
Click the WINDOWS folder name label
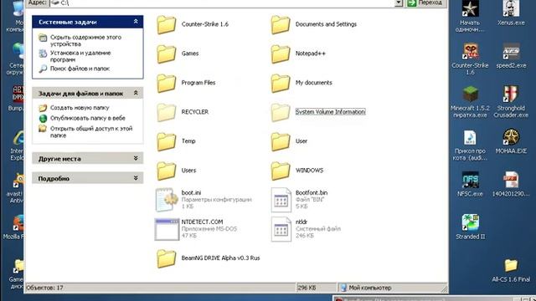coord(309,171)
